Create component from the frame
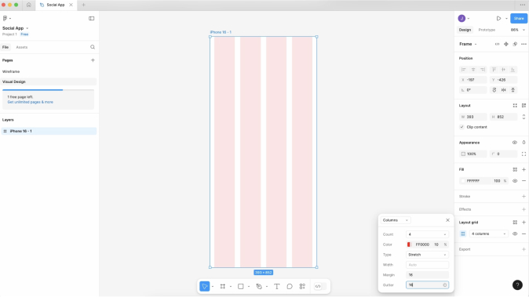The height and width of the screenshot is (297, 529). click(x=506, y=44)
